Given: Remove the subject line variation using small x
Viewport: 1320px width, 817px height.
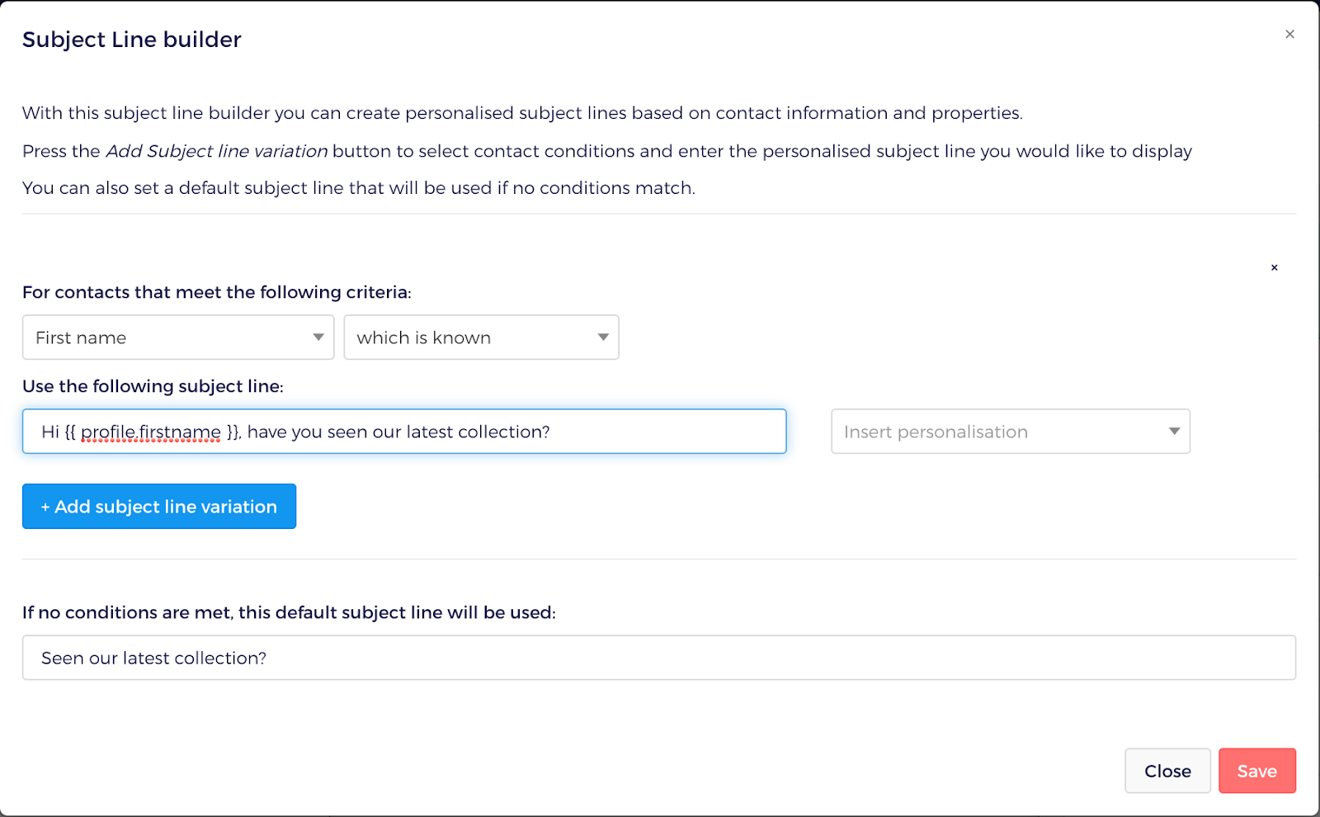Looking at the screenshot, I should [x=1275, y=267].
